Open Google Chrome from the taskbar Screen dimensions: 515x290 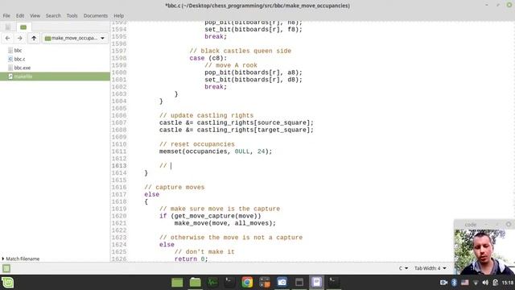click(247, 283)
